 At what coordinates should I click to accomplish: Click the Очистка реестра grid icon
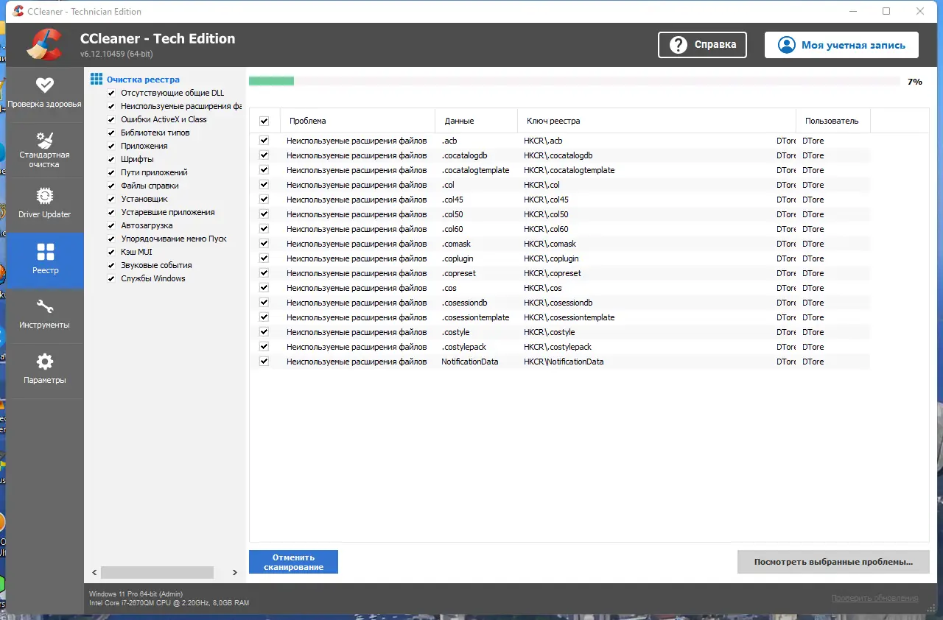tap(96, 78)
